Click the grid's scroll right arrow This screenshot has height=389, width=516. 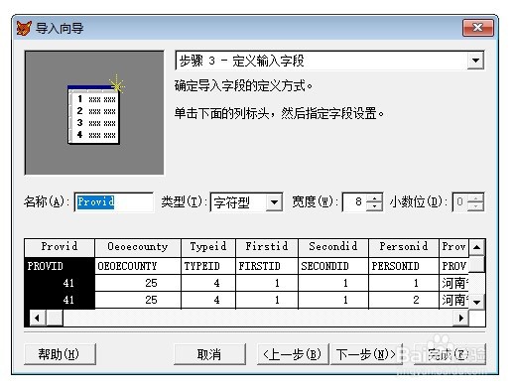(x=460, y=319)
